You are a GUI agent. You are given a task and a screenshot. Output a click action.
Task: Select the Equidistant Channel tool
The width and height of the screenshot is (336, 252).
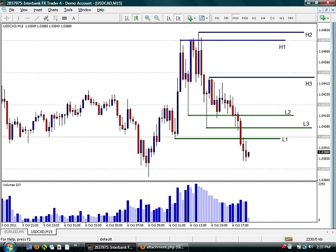[46, 18]
